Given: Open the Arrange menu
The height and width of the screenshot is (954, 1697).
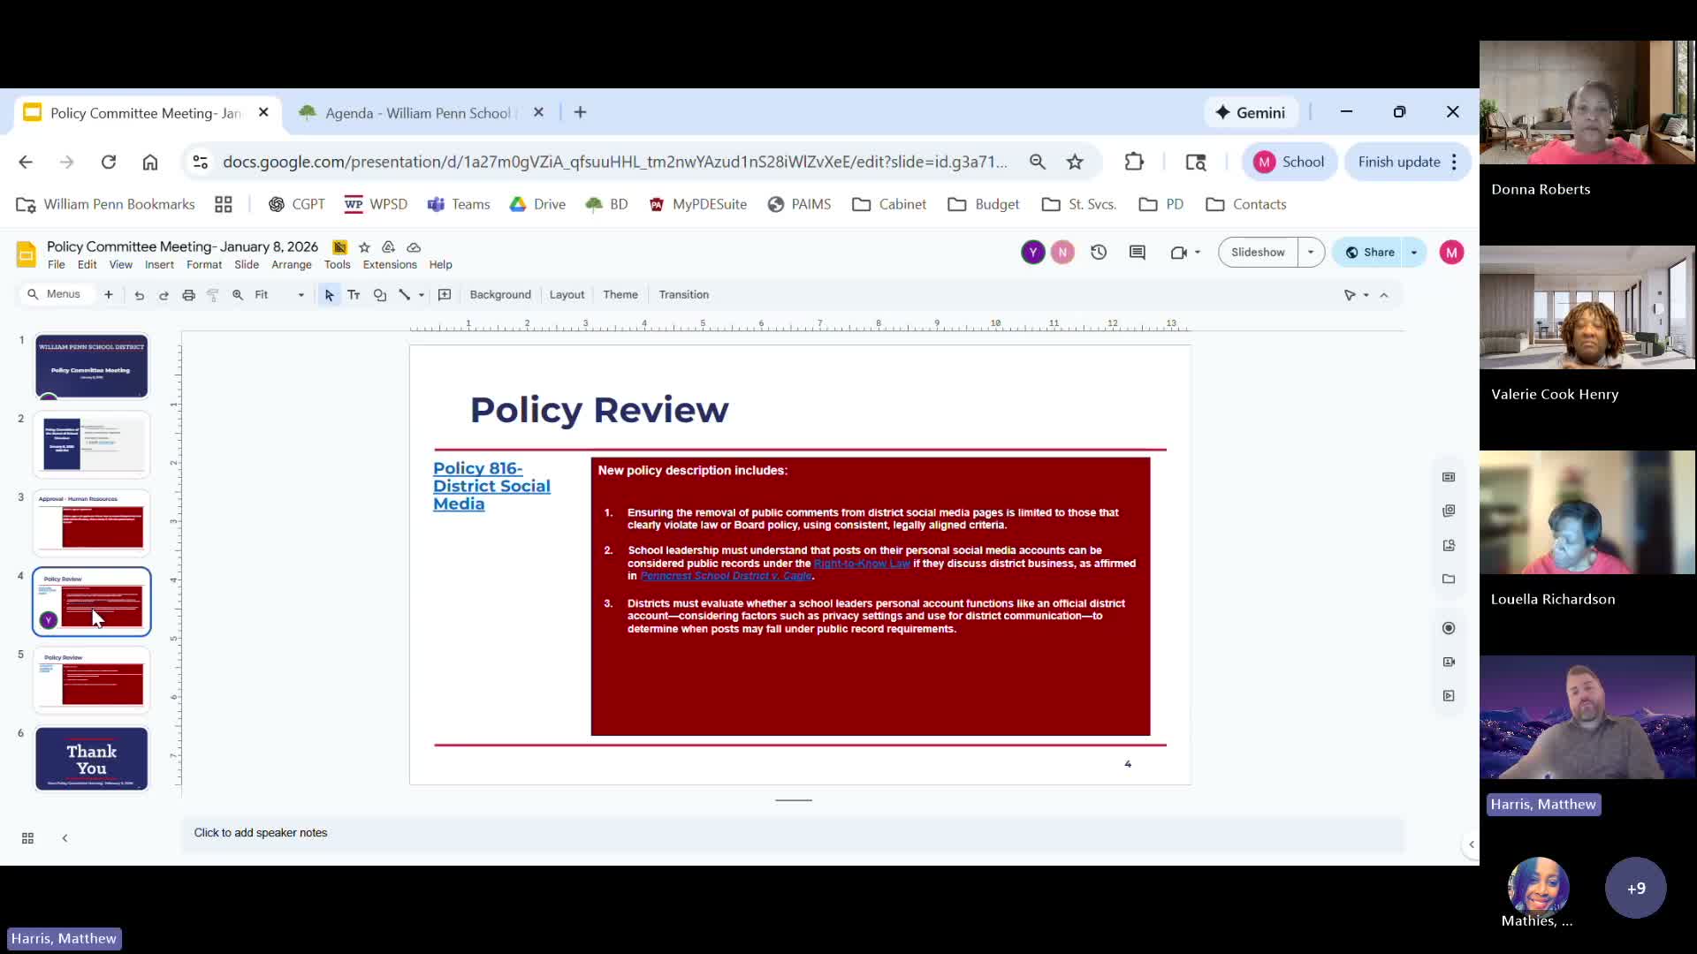Looking at the screenshot, I should pos(291,265).
